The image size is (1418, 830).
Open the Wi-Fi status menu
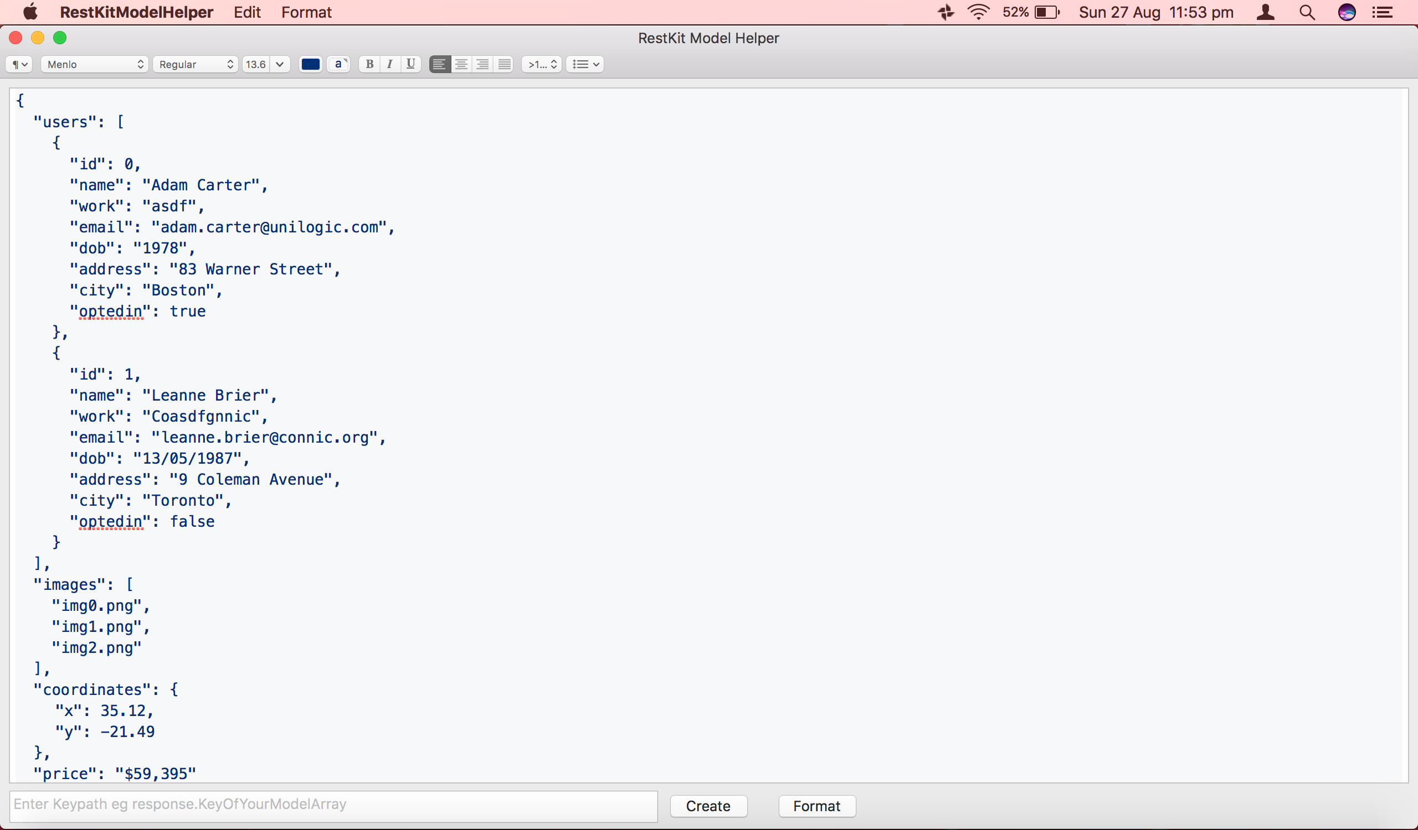[x=979, y=12]
